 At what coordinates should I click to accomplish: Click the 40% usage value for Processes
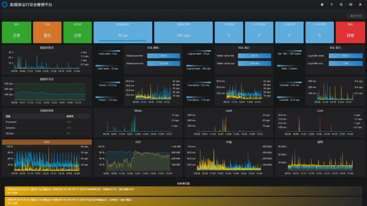pos(69,122)
